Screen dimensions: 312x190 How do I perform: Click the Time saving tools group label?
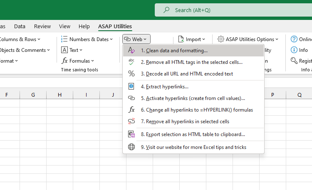tap(79, 70)
